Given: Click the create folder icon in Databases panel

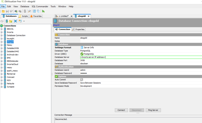Looking at the screenshot, I should click(11, 21).
